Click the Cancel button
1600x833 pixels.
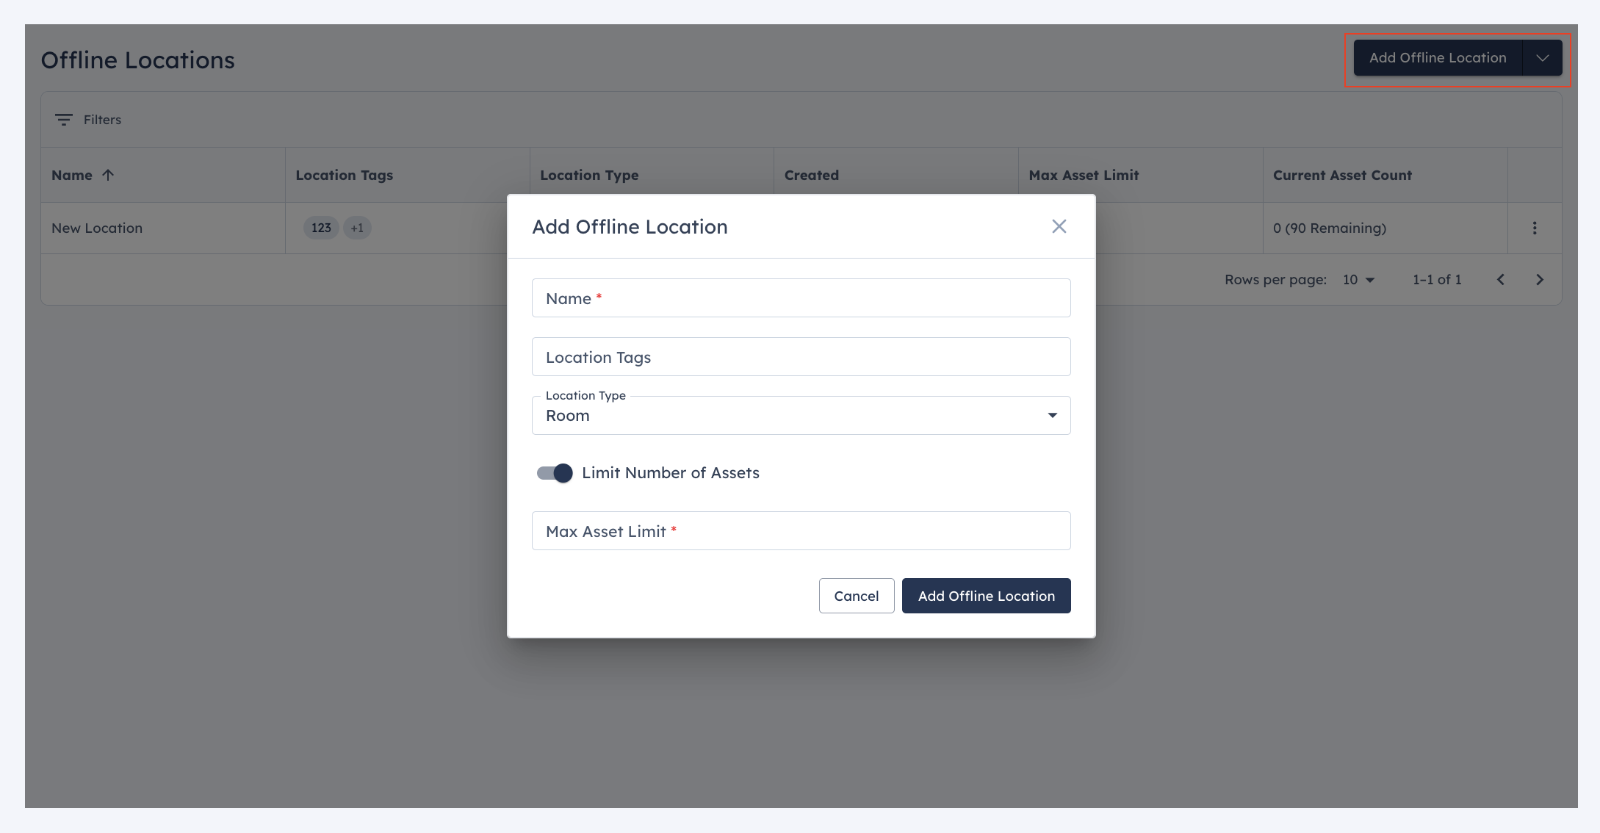point(857,596)
